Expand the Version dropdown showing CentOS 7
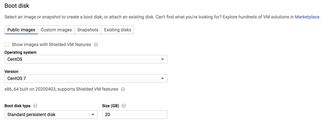Image resolution: width=331 pixels, height=133 pixels. pyautogui.click(x=86, y=79)
